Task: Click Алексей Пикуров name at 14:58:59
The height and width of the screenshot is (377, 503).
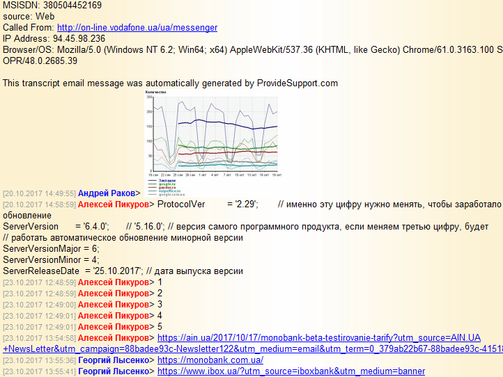Action: pyautogui.click(x=114, y=204)
